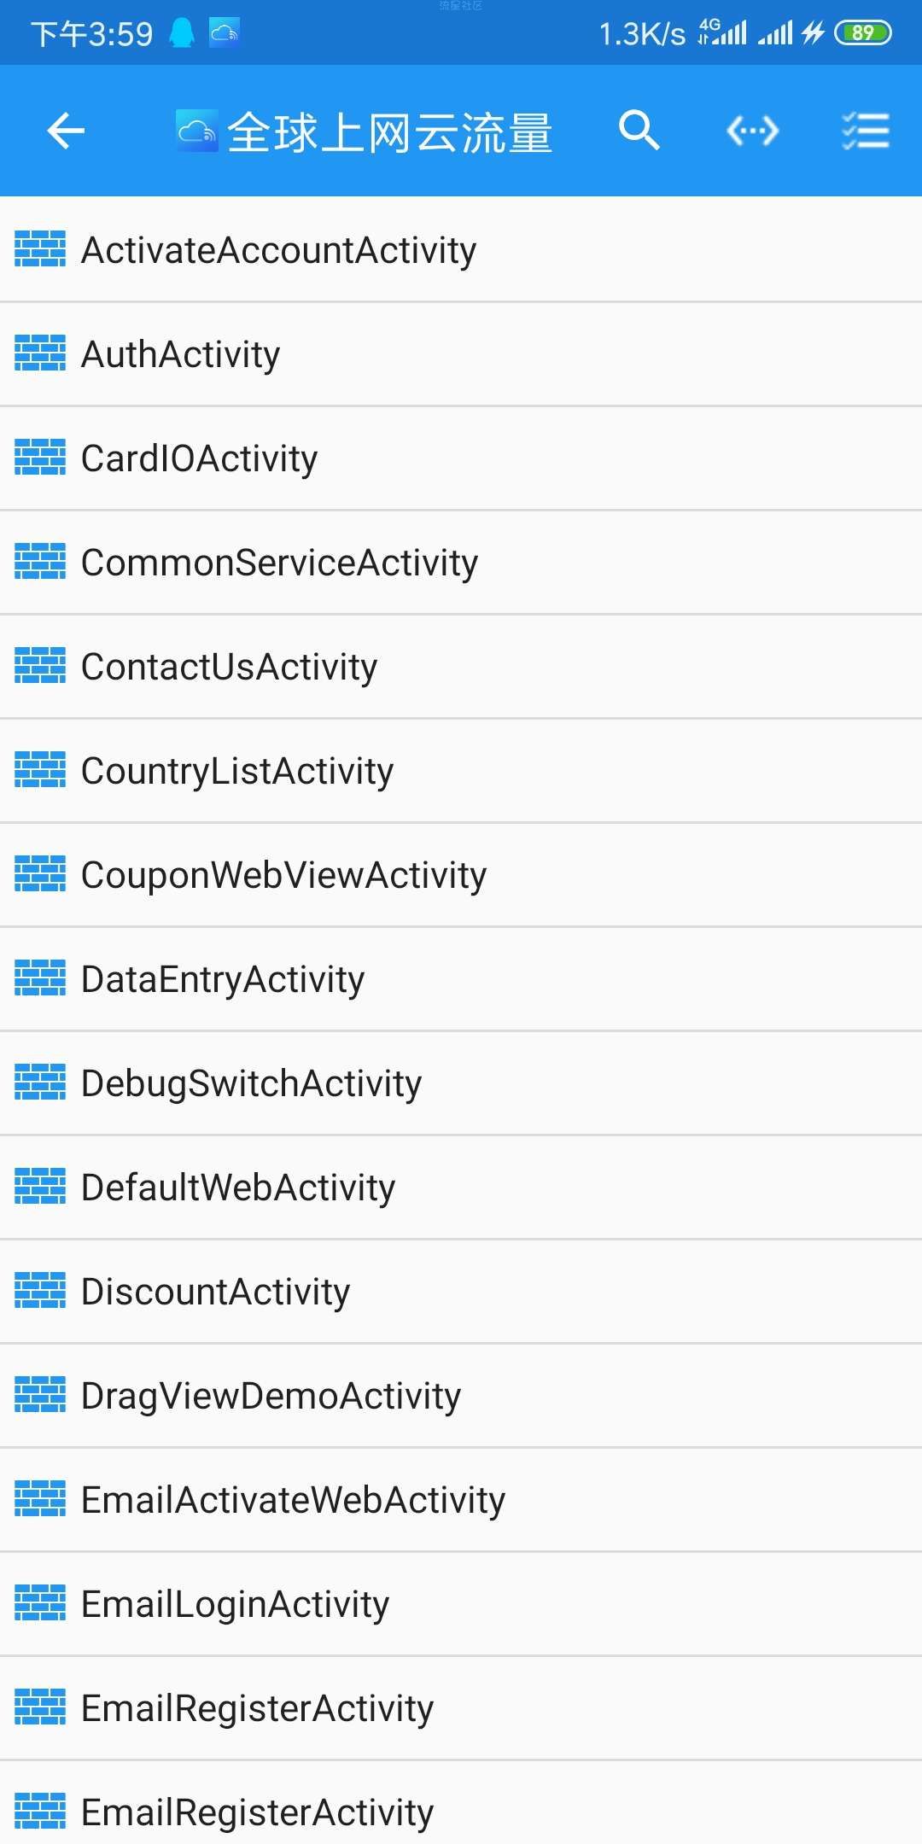Image resolution: width=922 pixels, height=1844 pixels.
Task: Select DefaultWebActivity item
Action: pos(461,1187)
